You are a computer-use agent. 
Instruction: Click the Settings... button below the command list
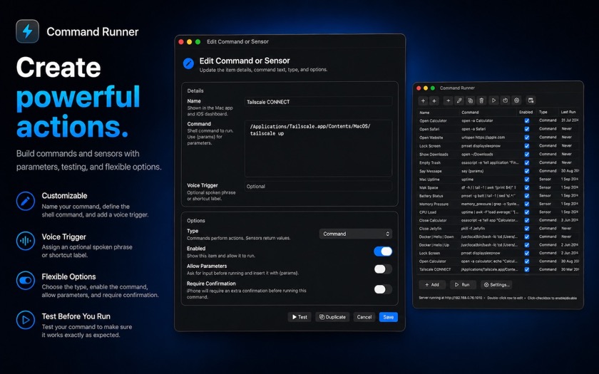(x=496, y=285)
